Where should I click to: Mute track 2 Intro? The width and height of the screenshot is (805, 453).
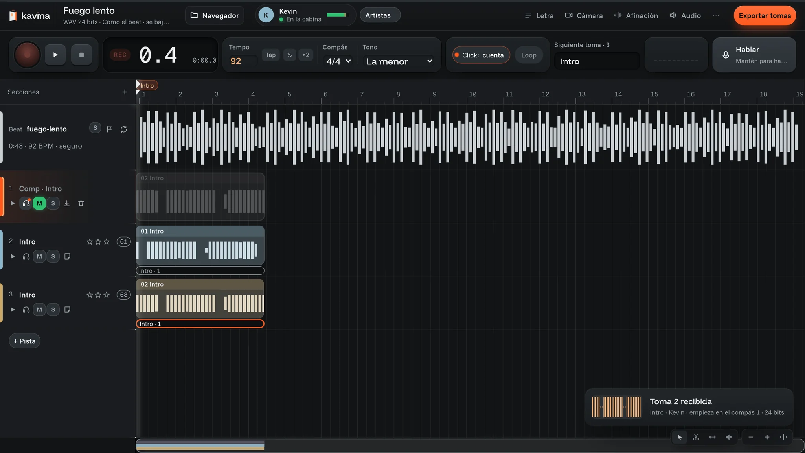pyautogui.click(x=39, y=256)
